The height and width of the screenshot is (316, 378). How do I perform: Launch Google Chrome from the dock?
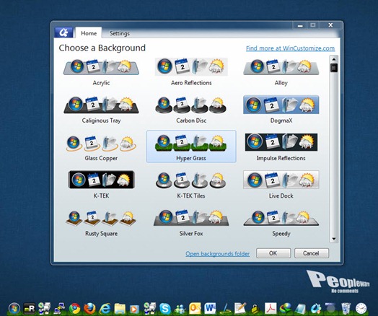(75, 309)
